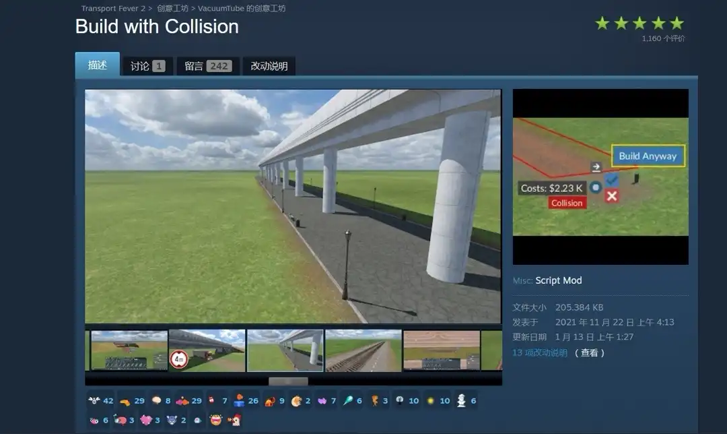Select the yellow sun award icon
727x434 pixels.
point(430,400)
